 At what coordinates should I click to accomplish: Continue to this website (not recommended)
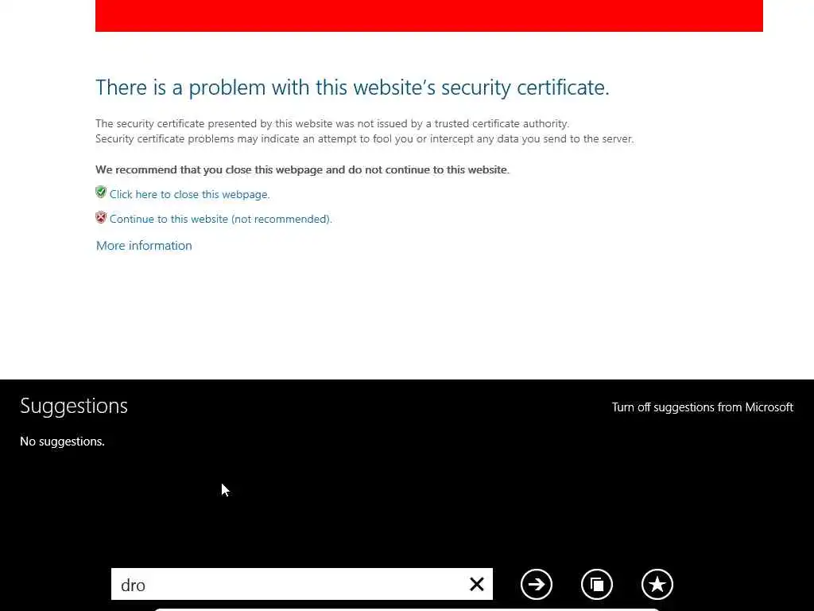[221, 220]
